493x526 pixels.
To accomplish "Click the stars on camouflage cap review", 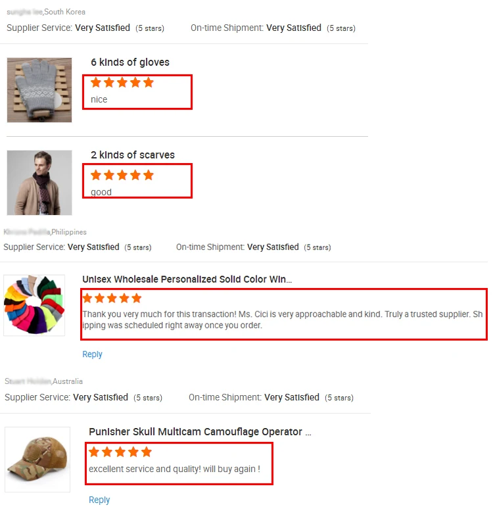I will click(x=120, y=452).
